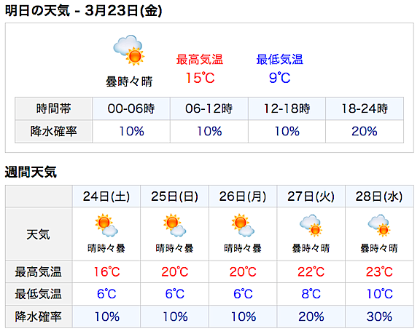Click the 明日の天気 heading

[37, 11]
